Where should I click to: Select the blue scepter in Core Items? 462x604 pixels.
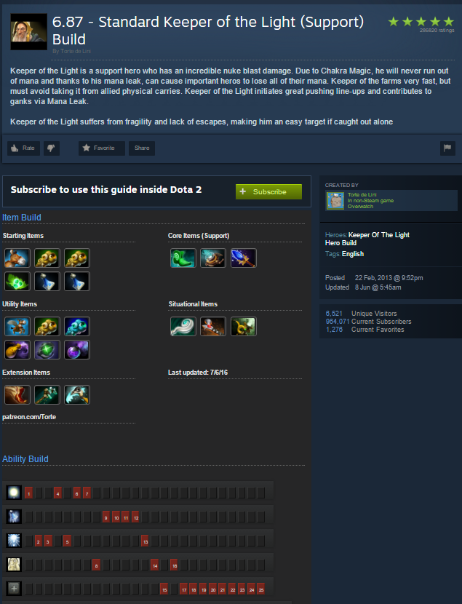[243, 258]
